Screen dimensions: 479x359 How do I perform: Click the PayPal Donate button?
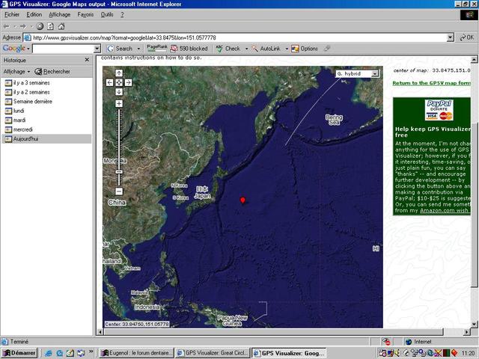click(439, 110)
